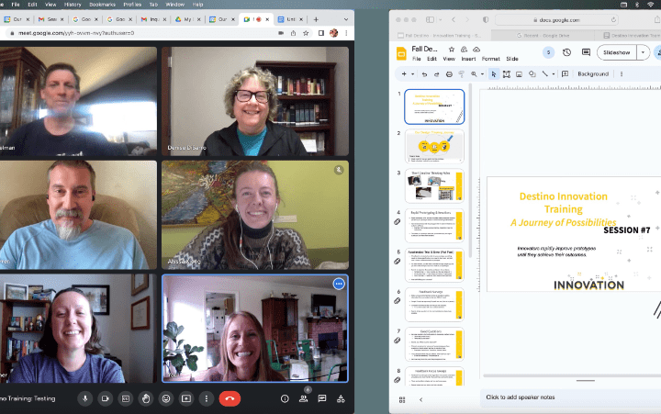
Task: Toggle the Chrome side panel icon
Action: tap(321, 33)
